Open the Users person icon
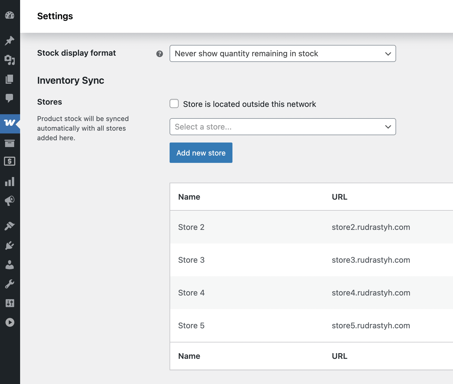Screen dimensions: 453x384 coord(10,265)
